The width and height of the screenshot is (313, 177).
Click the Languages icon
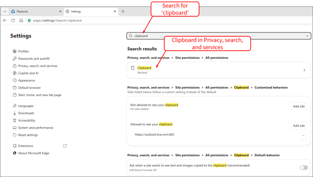coord(15,106)
